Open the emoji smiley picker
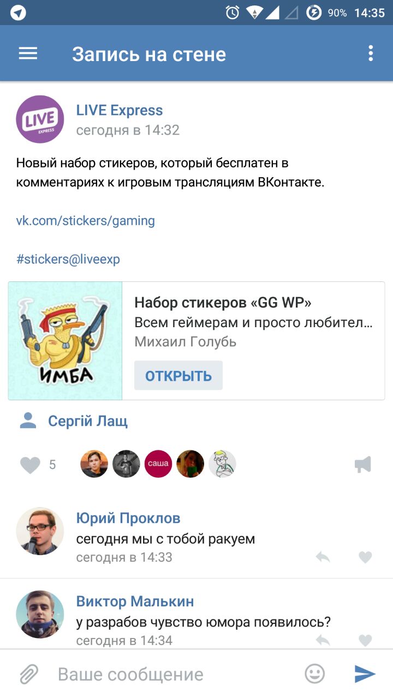This screenshot has width=393, height=698. (x=314, y=674)
